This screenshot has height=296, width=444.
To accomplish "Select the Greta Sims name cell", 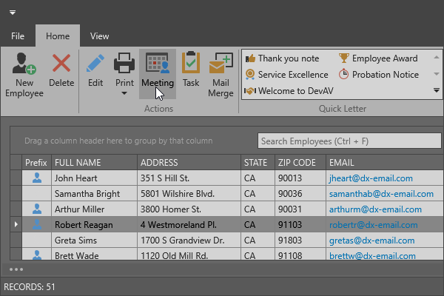I will [94, 240].
